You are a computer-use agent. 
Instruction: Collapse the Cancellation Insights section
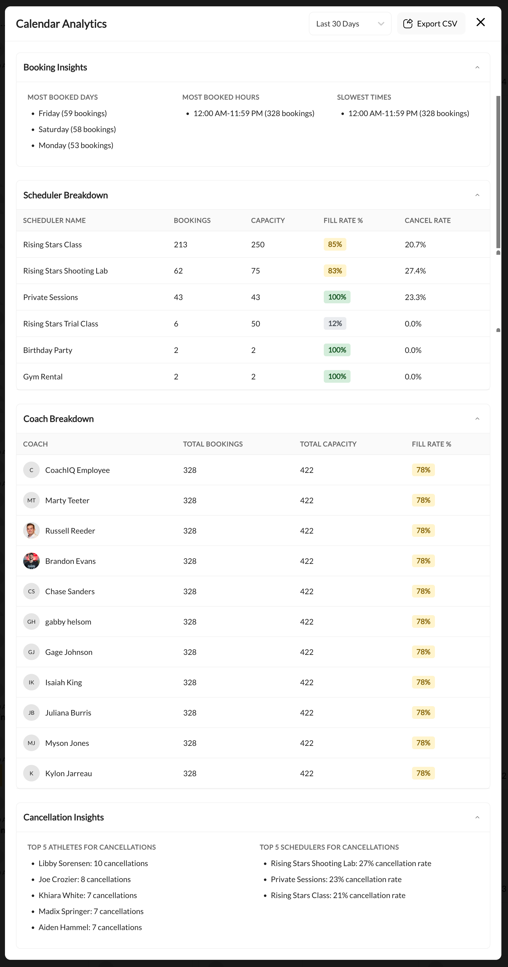477,817
